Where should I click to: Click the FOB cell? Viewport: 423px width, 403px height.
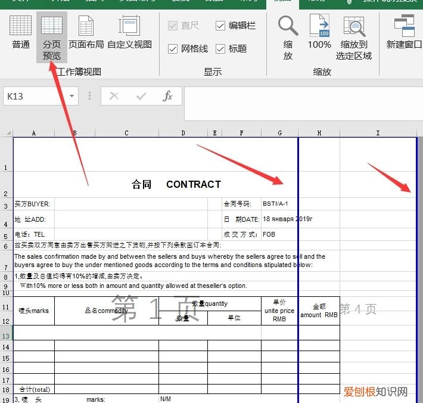(x=280, y=234)
